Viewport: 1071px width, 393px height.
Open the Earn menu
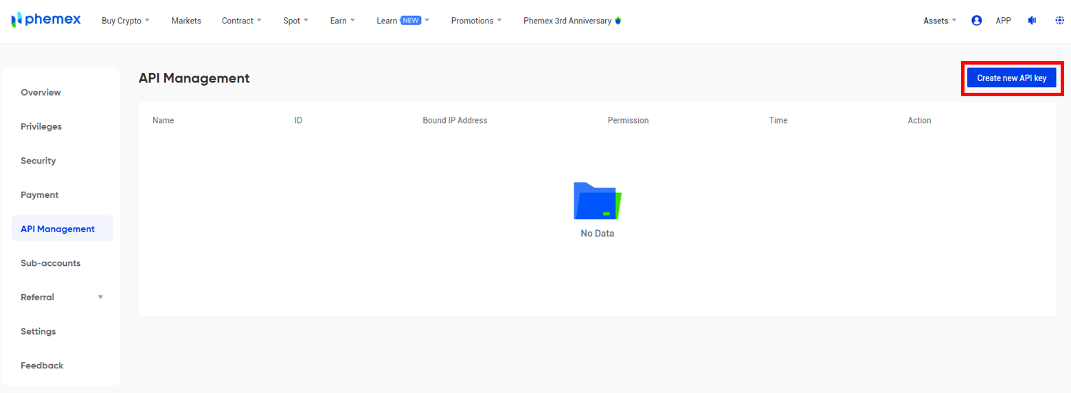342,21
